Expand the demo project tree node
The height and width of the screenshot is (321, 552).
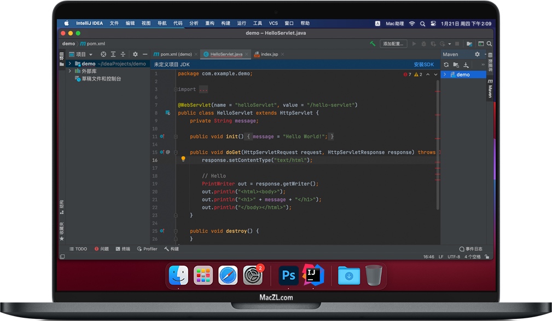click(x=70, y=64)
